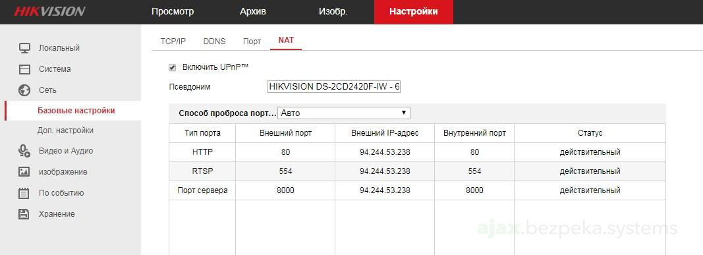Click the Порт сервера cell
This screenshot has height=255, width=703.
tap(203, 190)
